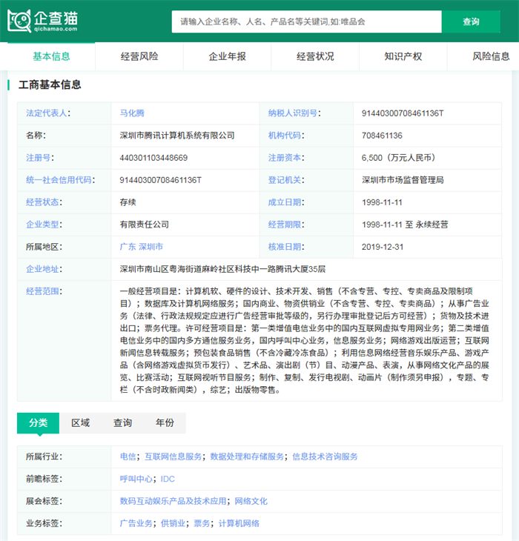The height and width of the screenshot is (541, 519).
Task: Click the 广东 region link
Action: click(x=128, y=247)
